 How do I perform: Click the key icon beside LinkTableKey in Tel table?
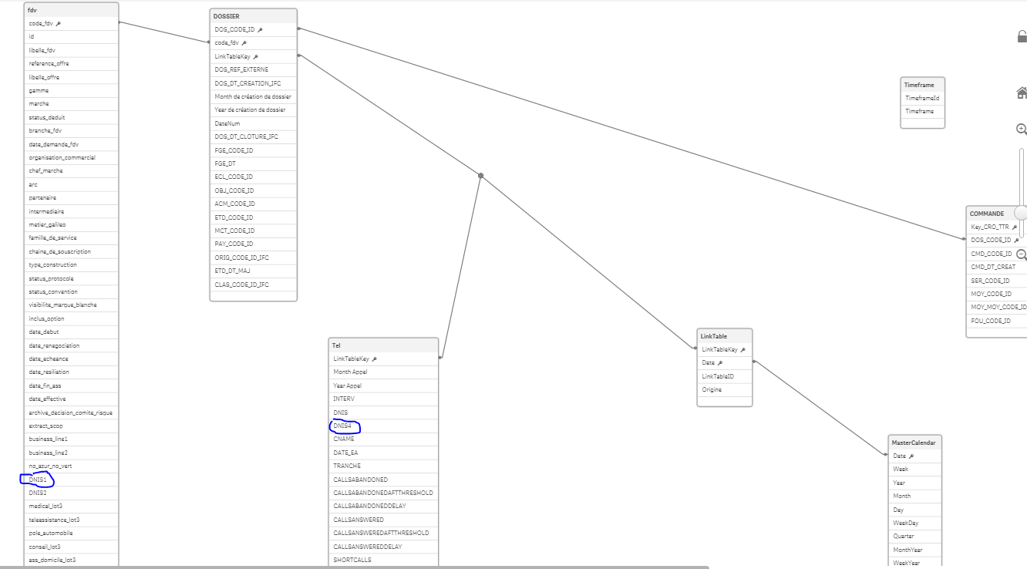(375, 359)
